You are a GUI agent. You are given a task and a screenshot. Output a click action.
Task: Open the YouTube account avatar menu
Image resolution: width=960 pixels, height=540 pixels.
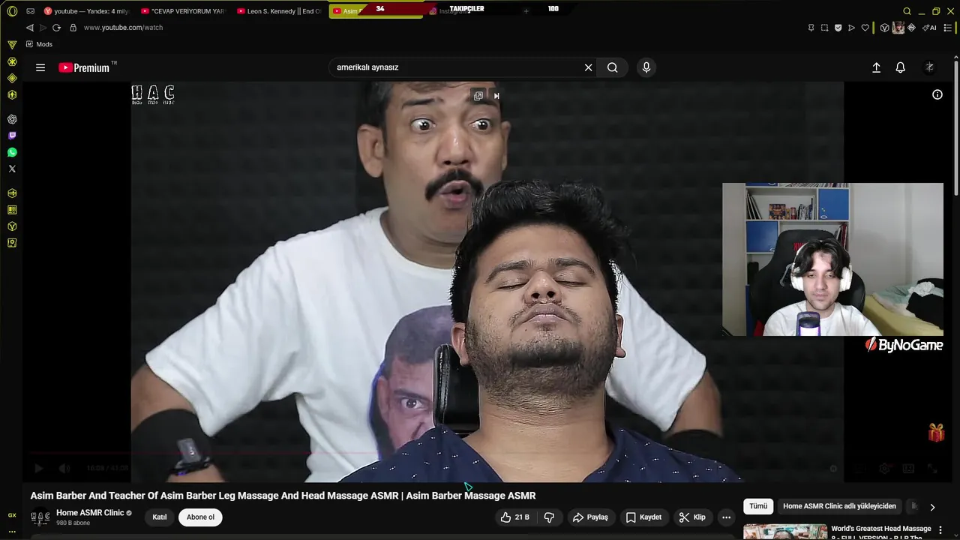click(x=929, y=67)
